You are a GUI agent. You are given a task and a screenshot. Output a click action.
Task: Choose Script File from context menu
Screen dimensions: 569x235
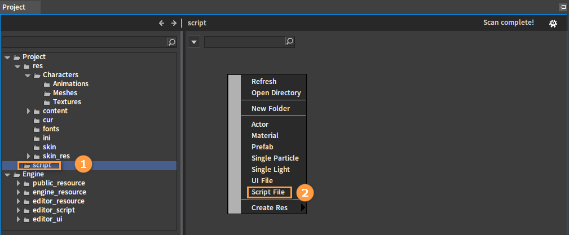point(270,192)
